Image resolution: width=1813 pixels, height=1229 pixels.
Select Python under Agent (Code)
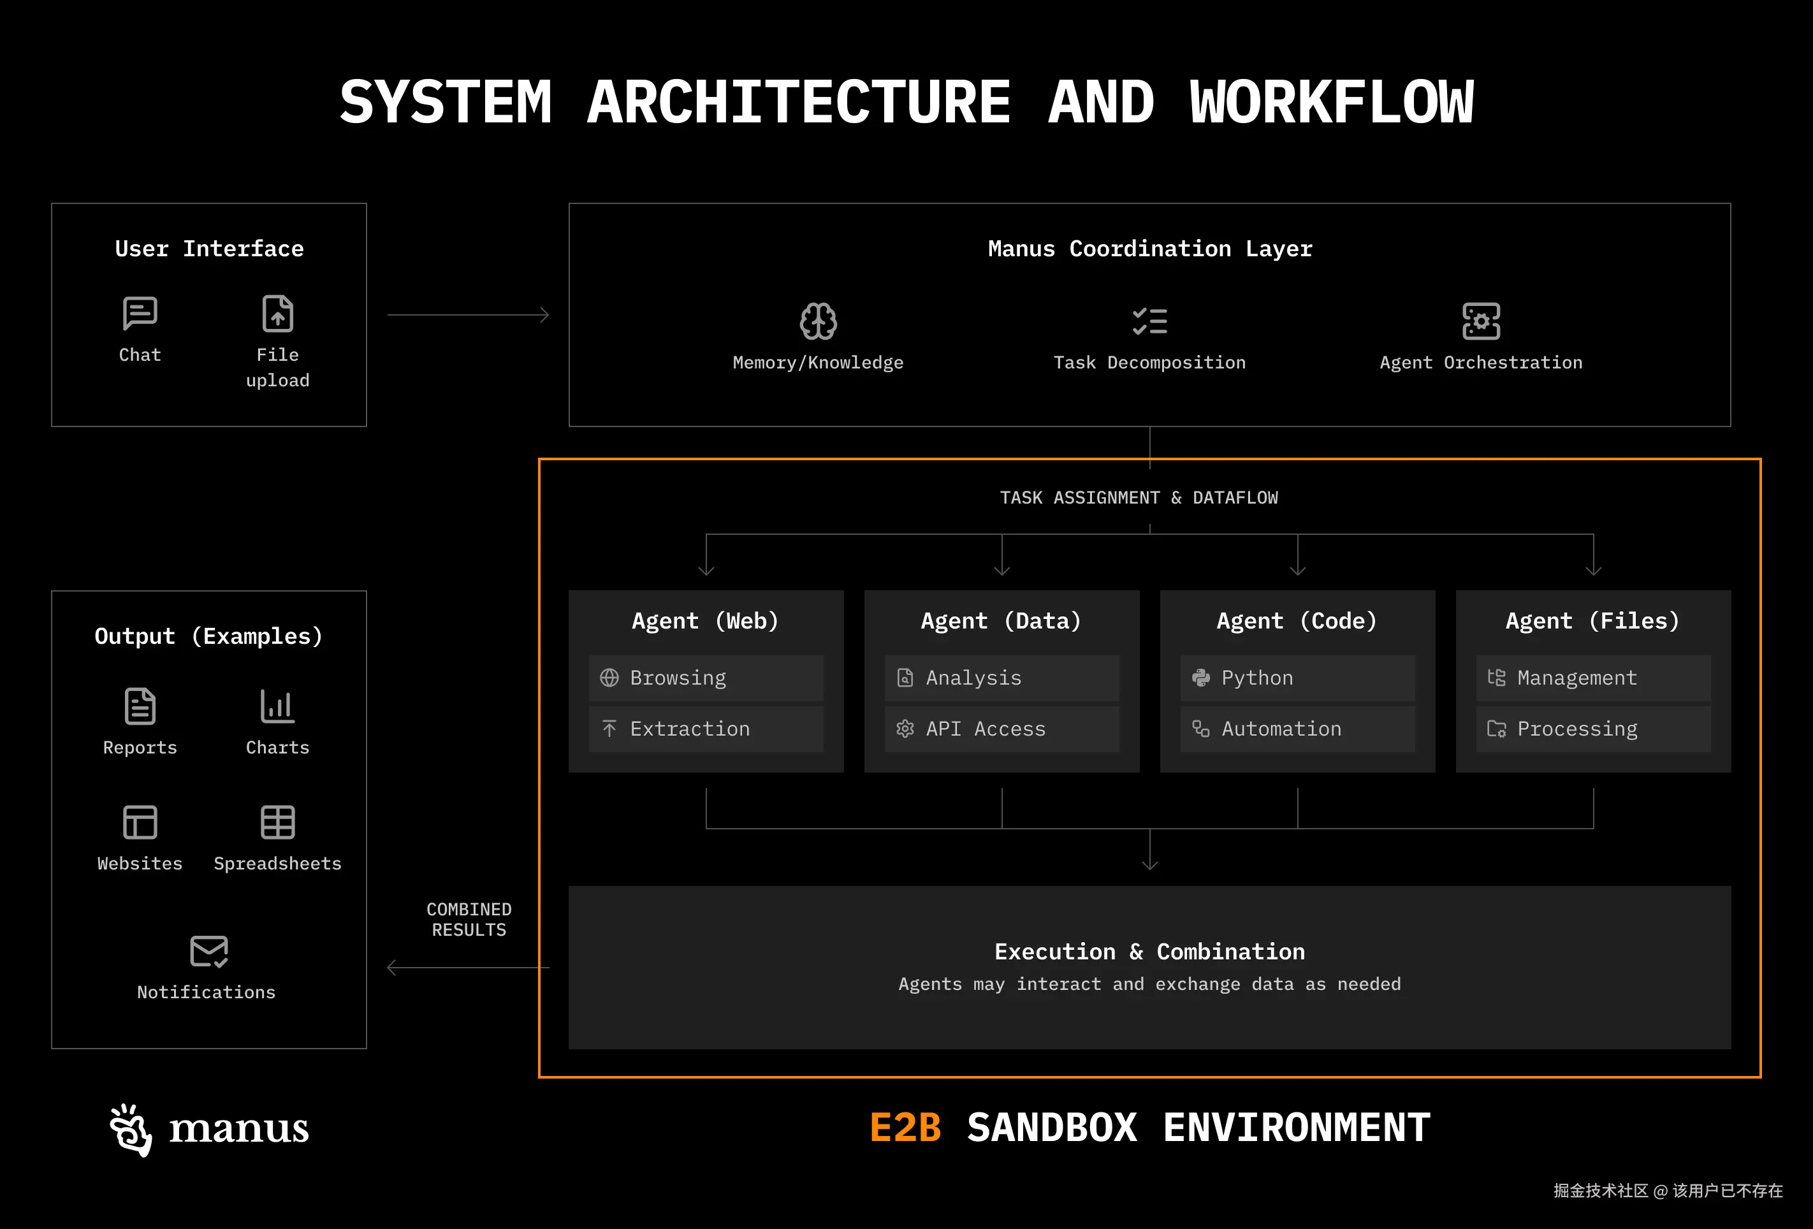click(1297, 678)
